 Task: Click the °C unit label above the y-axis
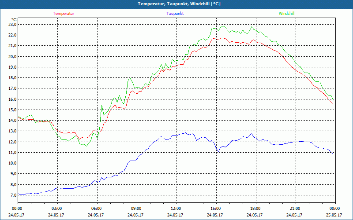pos(14,19)
